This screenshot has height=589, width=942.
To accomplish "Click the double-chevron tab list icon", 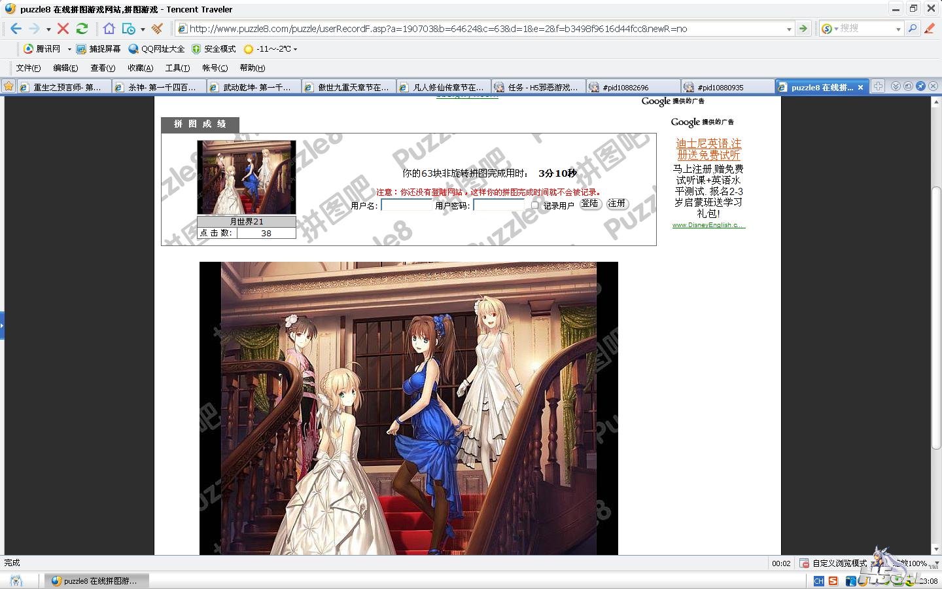I will point(896,86).
